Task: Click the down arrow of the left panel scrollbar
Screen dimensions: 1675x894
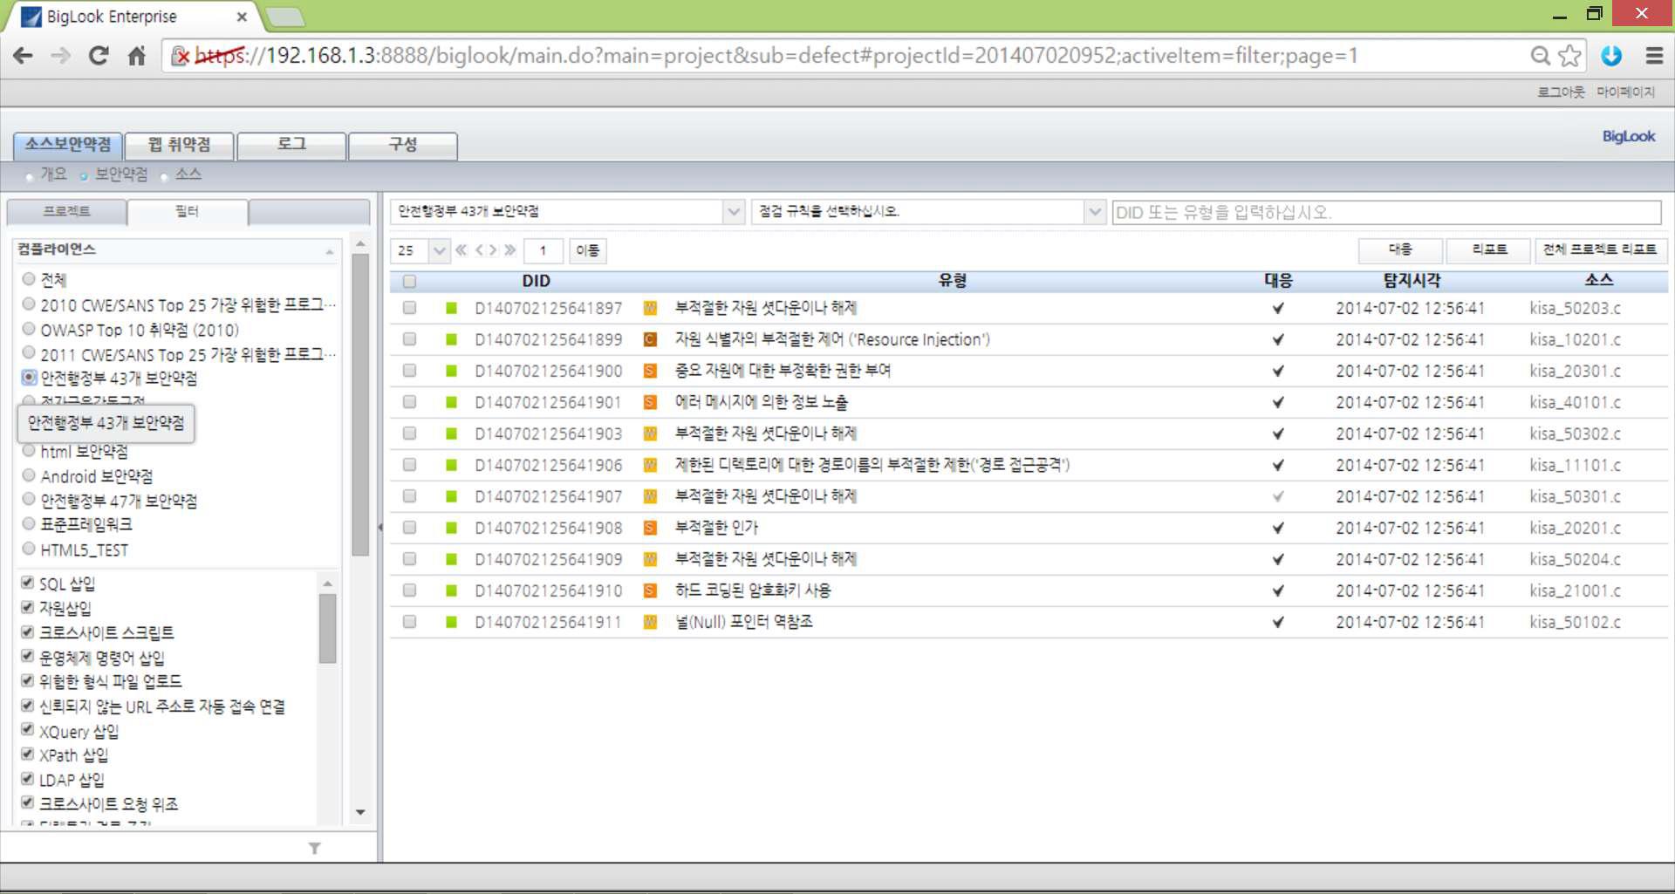Action: pos(360,812)
